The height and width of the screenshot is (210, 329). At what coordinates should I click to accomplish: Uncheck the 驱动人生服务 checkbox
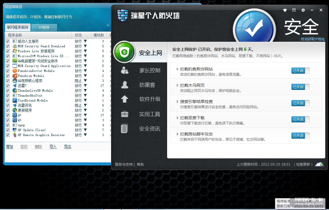8,41
